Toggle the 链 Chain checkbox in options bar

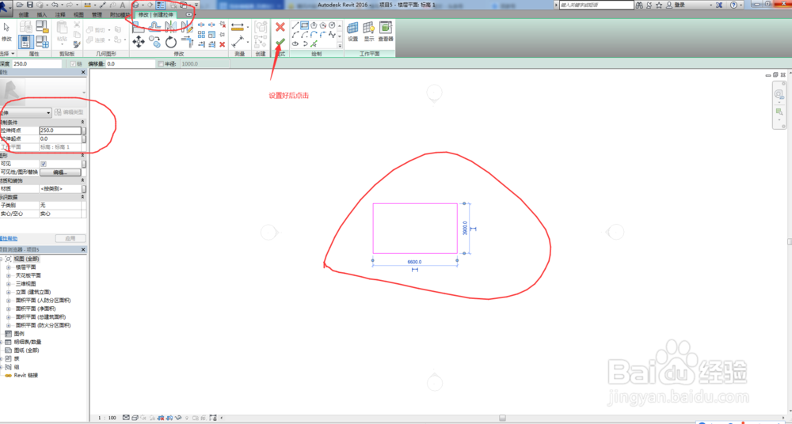(x=73, y=64)
